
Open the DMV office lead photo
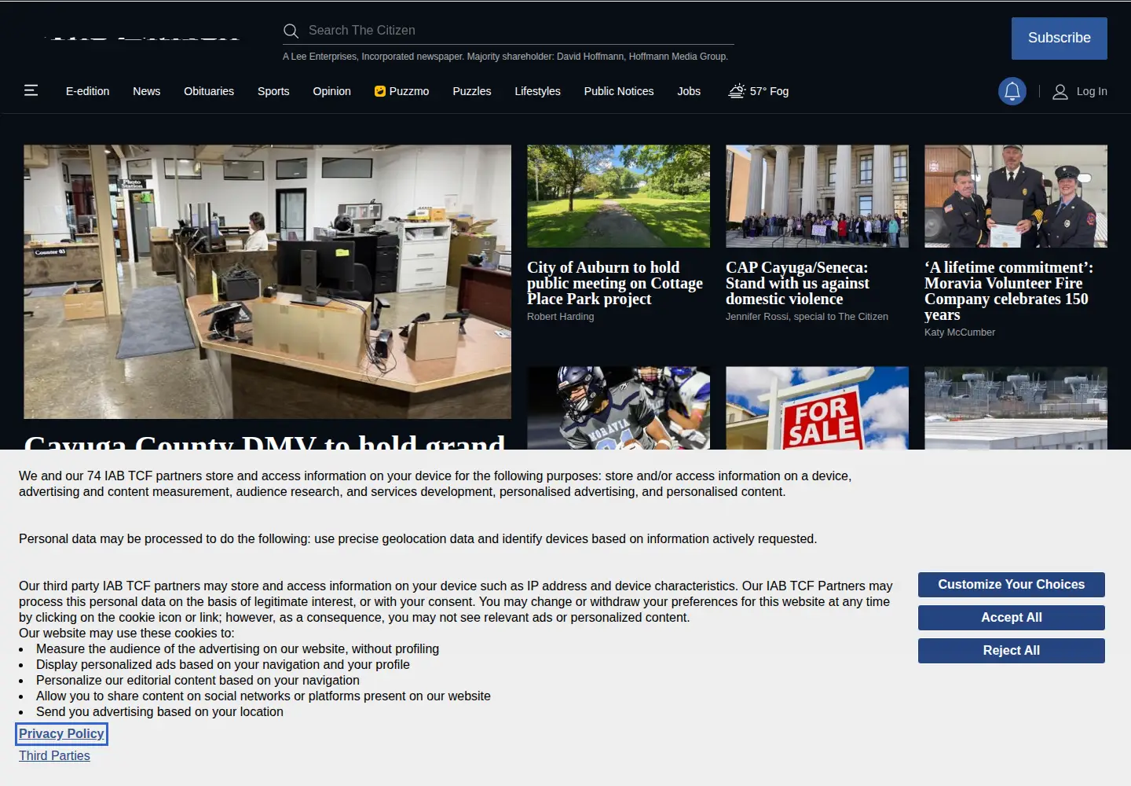(267, 281)
